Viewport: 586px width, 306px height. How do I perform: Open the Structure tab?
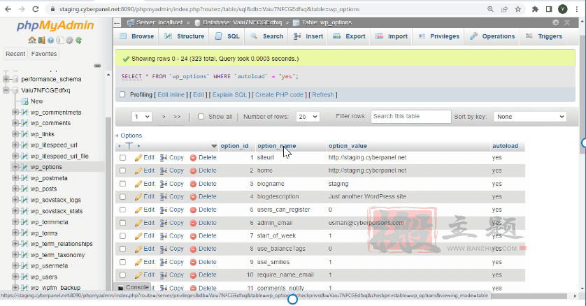point(185,36)
